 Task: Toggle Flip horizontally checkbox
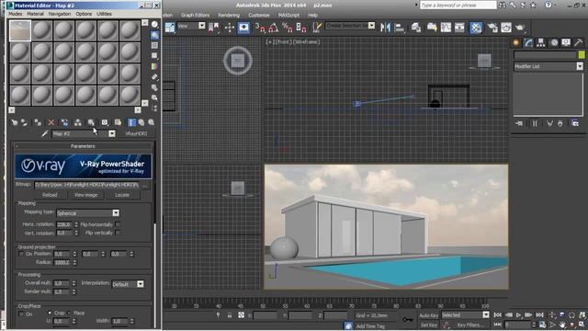pyautogui.click(x=118, y=224)
